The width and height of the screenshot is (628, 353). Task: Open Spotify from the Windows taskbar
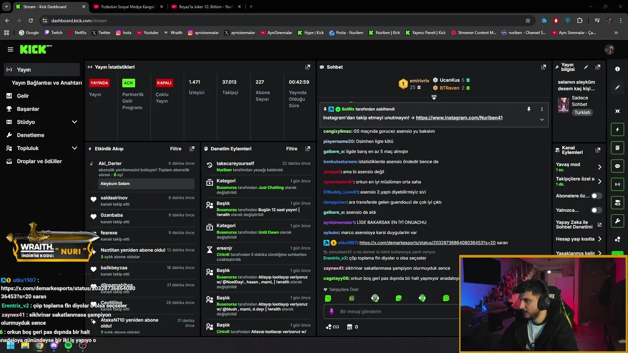[x=68, y=345]
